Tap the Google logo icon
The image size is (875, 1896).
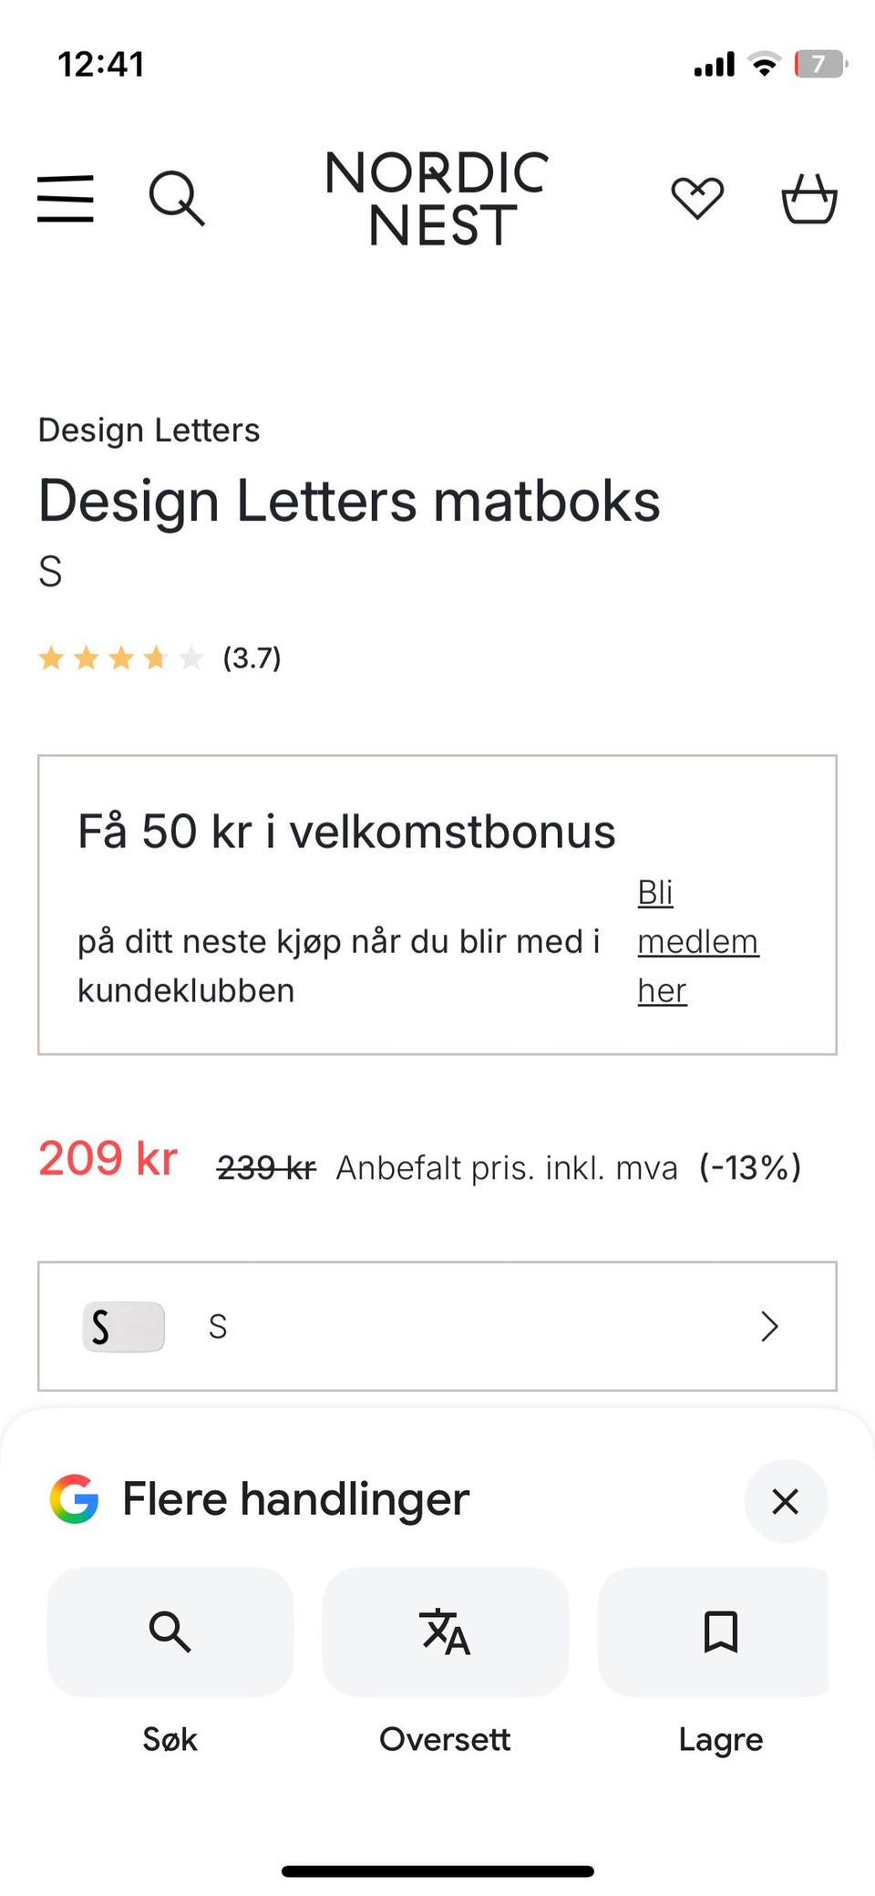pos(75,1498)
